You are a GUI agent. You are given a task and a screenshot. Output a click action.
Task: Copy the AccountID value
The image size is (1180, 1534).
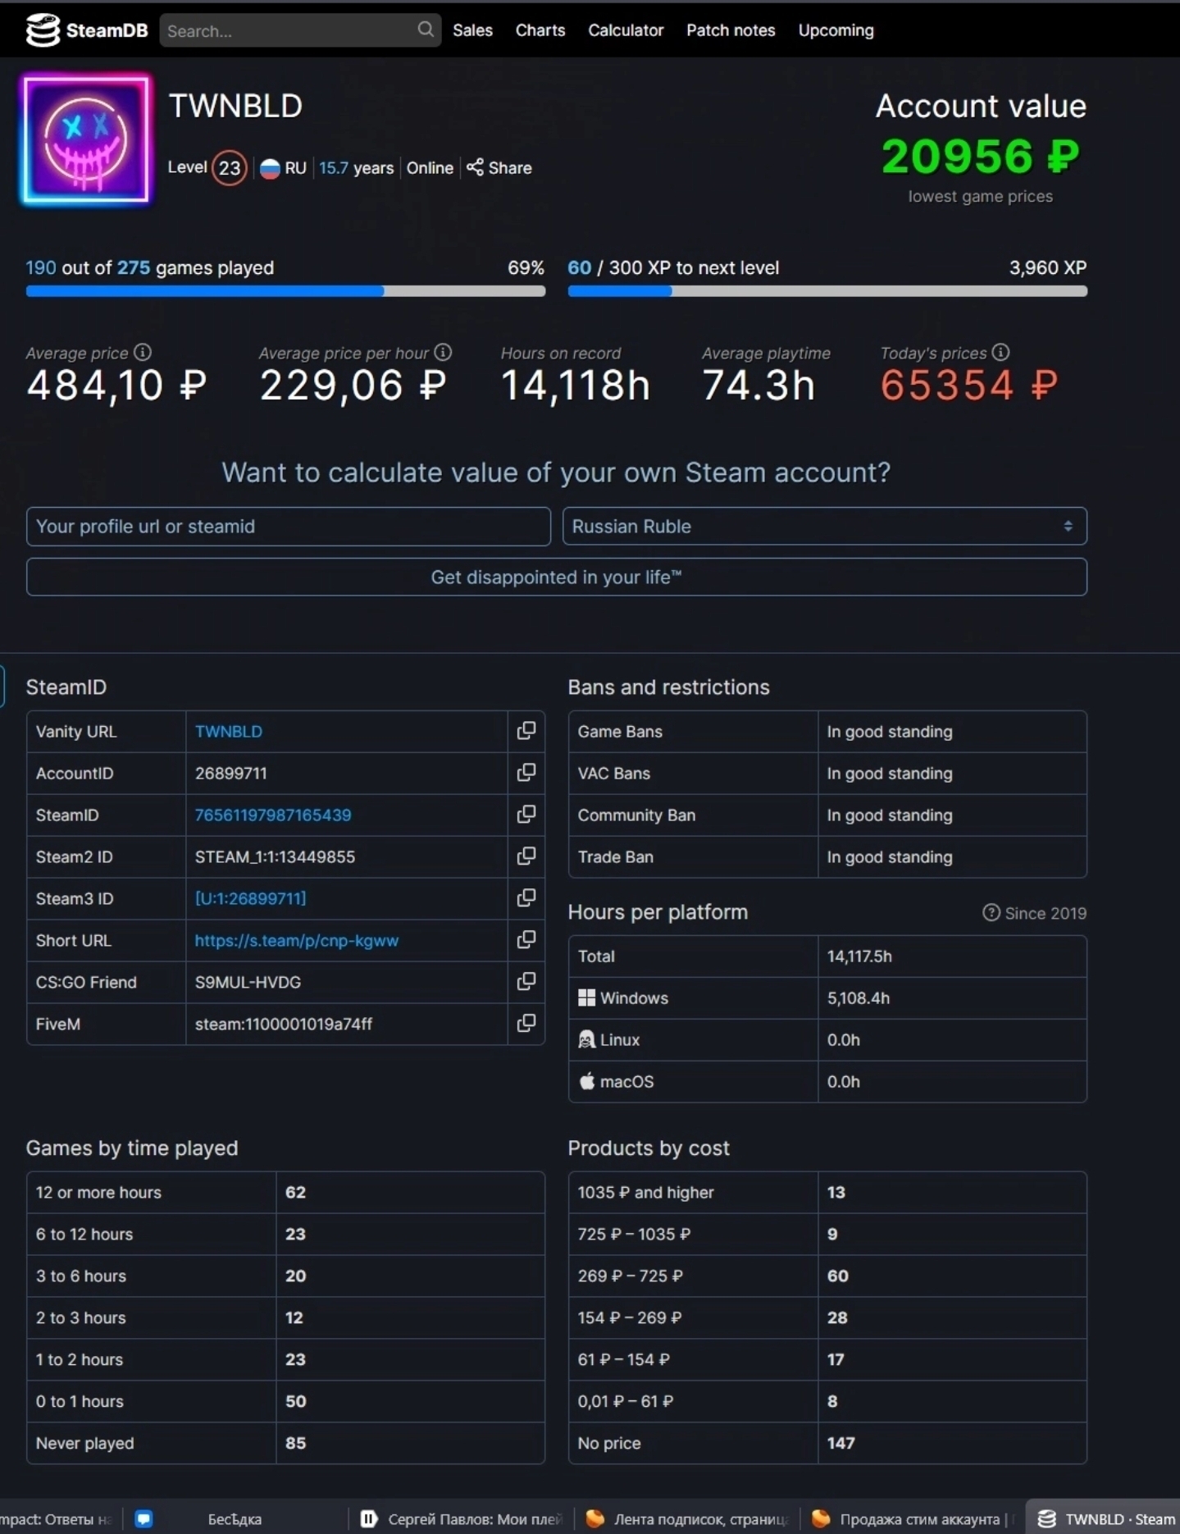tap(526, 773)
